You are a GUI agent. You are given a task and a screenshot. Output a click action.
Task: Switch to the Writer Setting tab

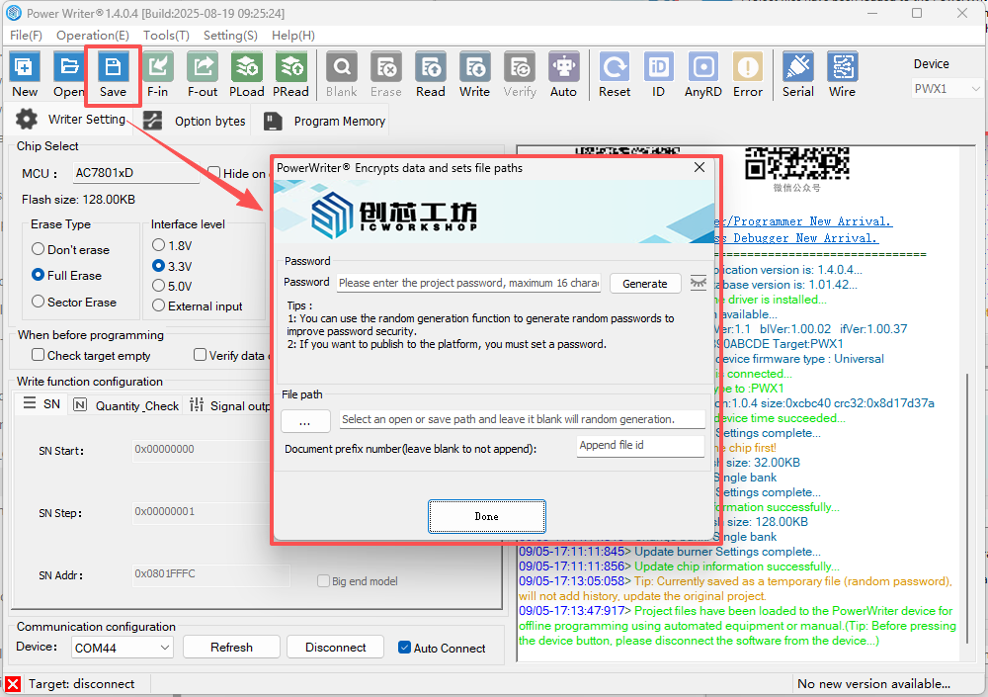[71, 120]
